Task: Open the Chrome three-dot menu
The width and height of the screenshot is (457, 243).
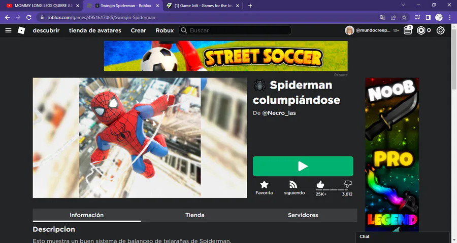Action: coord(450,17)
